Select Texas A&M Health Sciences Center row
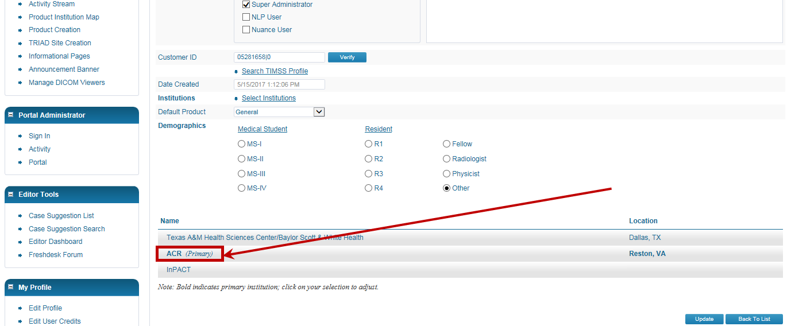The width and height of the screenshot is (791, 326). 470,238
